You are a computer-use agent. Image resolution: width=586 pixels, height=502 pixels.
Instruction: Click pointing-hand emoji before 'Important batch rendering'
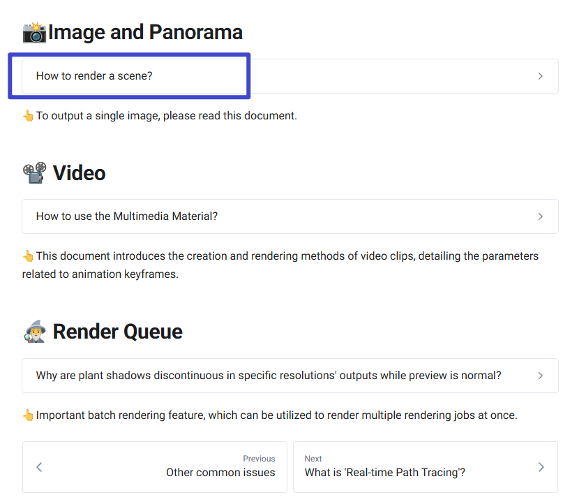pos(28,415)
